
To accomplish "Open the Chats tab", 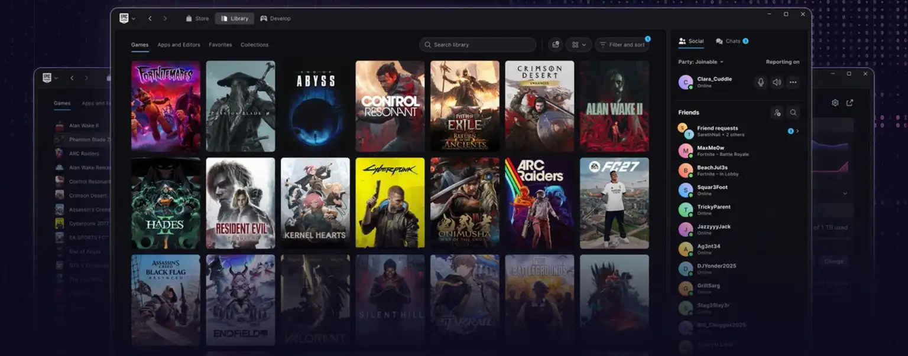I will pos(732,41).
